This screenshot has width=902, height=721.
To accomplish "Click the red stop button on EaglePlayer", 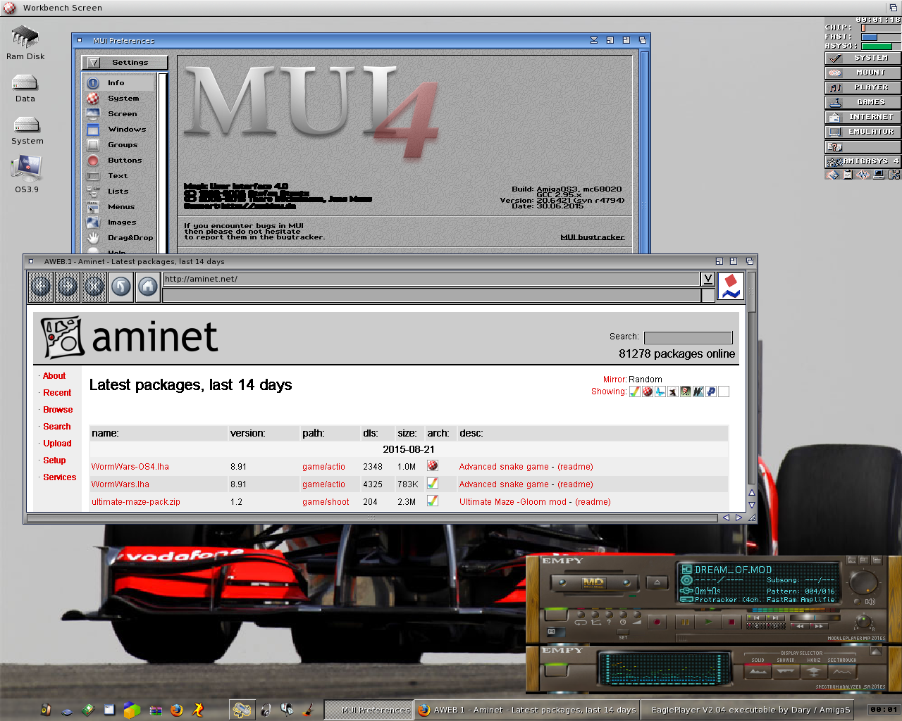I will [731, 622].
